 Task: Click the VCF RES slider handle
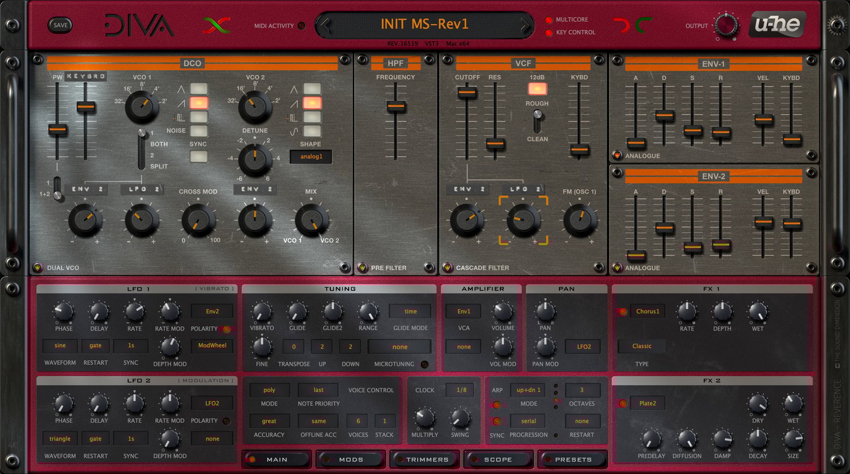point(495,144)
